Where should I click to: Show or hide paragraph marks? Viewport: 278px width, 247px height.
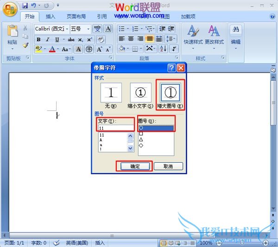tap(174, 48)
